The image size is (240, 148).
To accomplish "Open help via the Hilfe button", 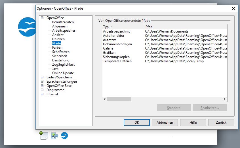I will click(193, 123).
